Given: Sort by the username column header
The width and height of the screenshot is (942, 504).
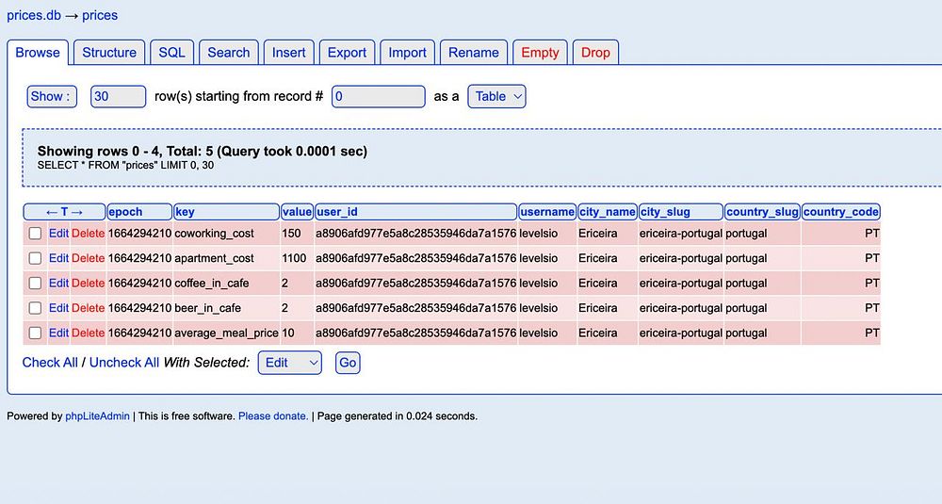Looking at the screenshot, I should (547, 212).
